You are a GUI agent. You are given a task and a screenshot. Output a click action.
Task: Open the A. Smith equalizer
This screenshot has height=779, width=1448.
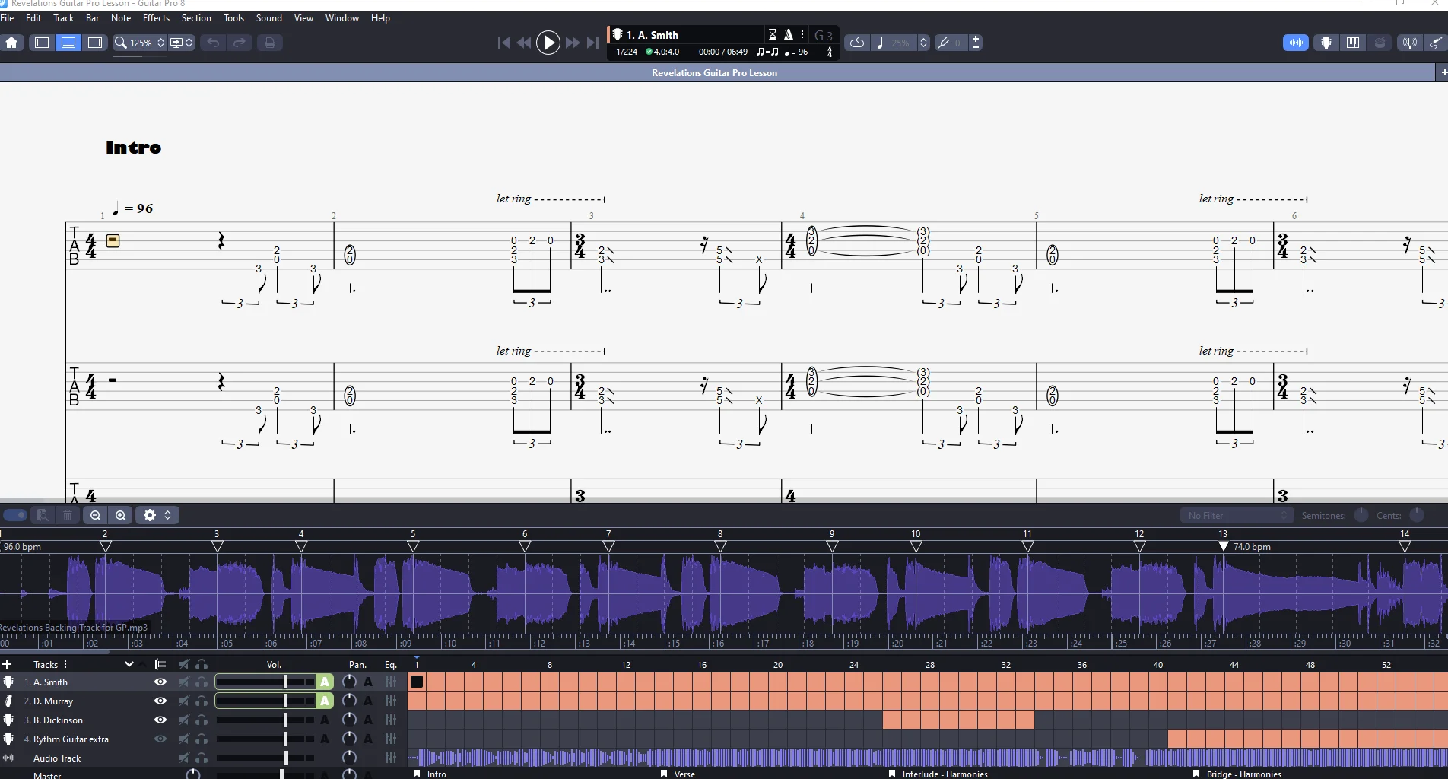pyautogui.click(x=391, y=682)
